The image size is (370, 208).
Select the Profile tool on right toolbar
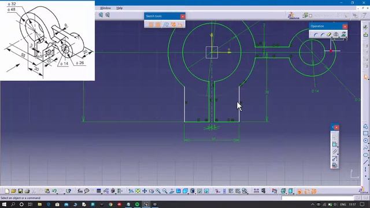point(365,127)
